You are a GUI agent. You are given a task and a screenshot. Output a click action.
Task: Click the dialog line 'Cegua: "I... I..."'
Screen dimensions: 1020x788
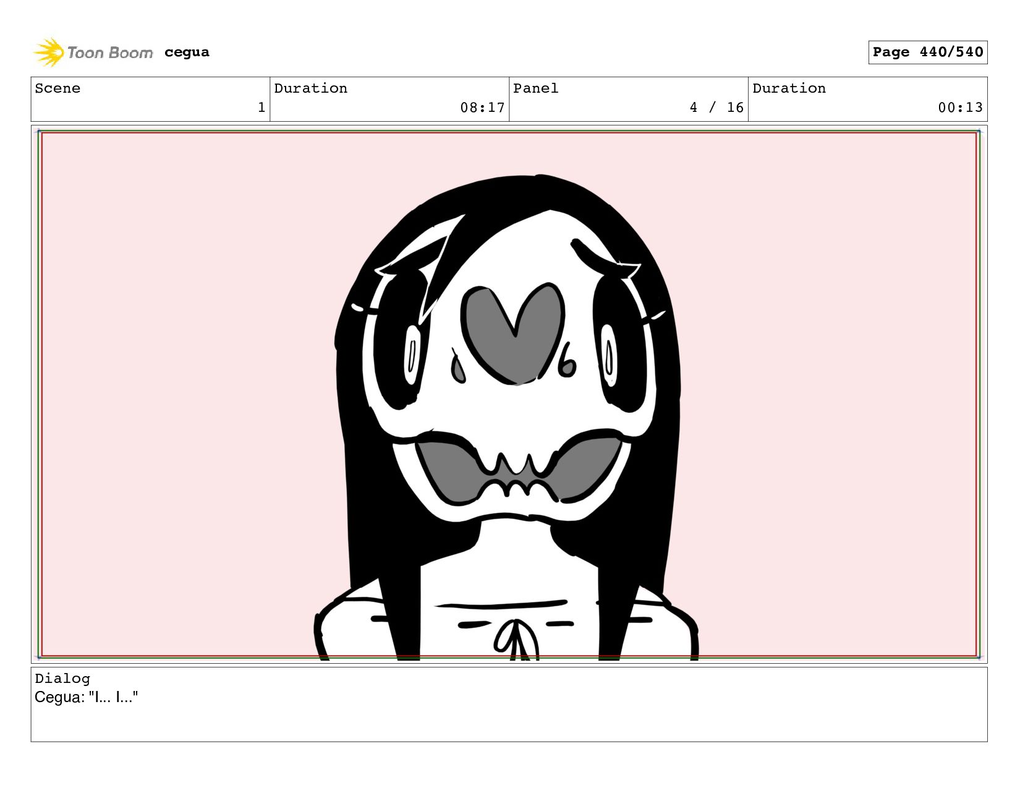pos(86,697)
